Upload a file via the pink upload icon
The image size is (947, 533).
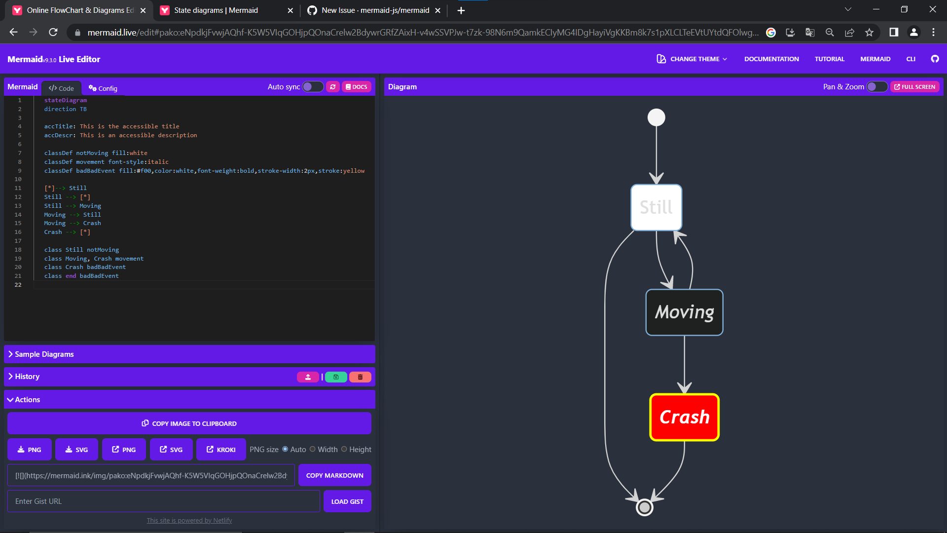[x=308, y=377]
